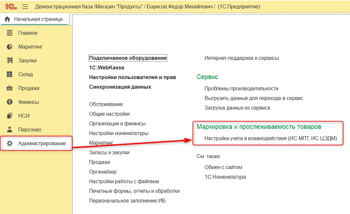
Task: Open Продажи settings link in main panel
Action: 99,162
